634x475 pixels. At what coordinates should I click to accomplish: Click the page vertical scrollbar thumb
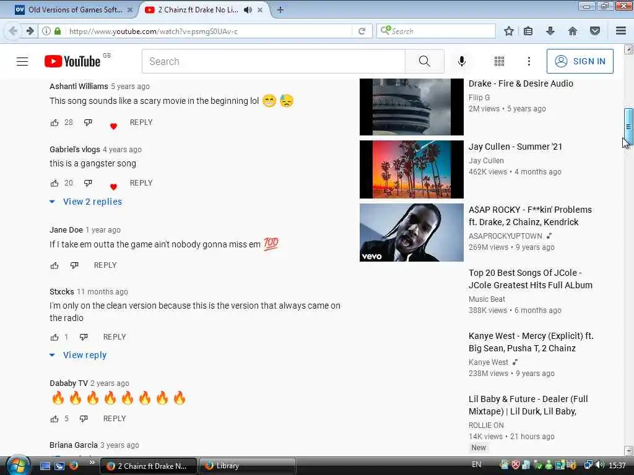point(628,126)
